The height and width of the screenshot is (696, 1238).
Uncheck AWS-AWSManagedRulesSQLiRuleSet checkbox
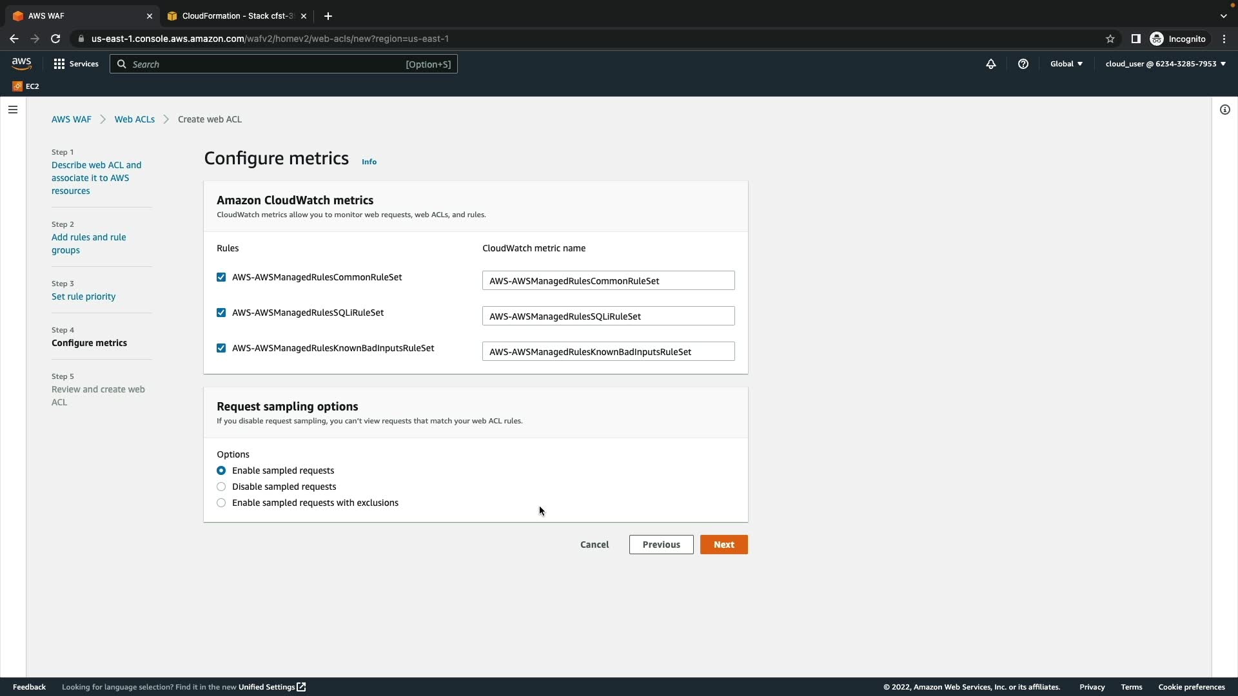(221, 313)
